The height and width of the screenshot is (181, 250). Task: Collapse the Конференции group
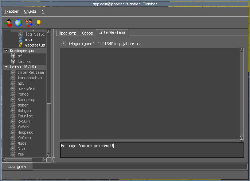click(x=7, y=51)
